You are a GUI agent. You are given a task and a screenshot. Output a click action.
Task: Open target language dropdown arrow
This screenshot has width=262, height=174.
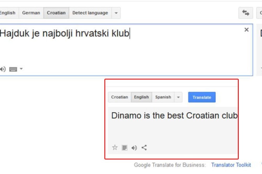pyautogui.click(x=178, y=97)
